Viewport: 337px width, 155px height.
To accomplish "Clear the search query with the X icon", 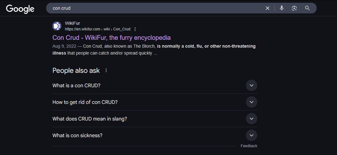I will [x=268, y=8].
